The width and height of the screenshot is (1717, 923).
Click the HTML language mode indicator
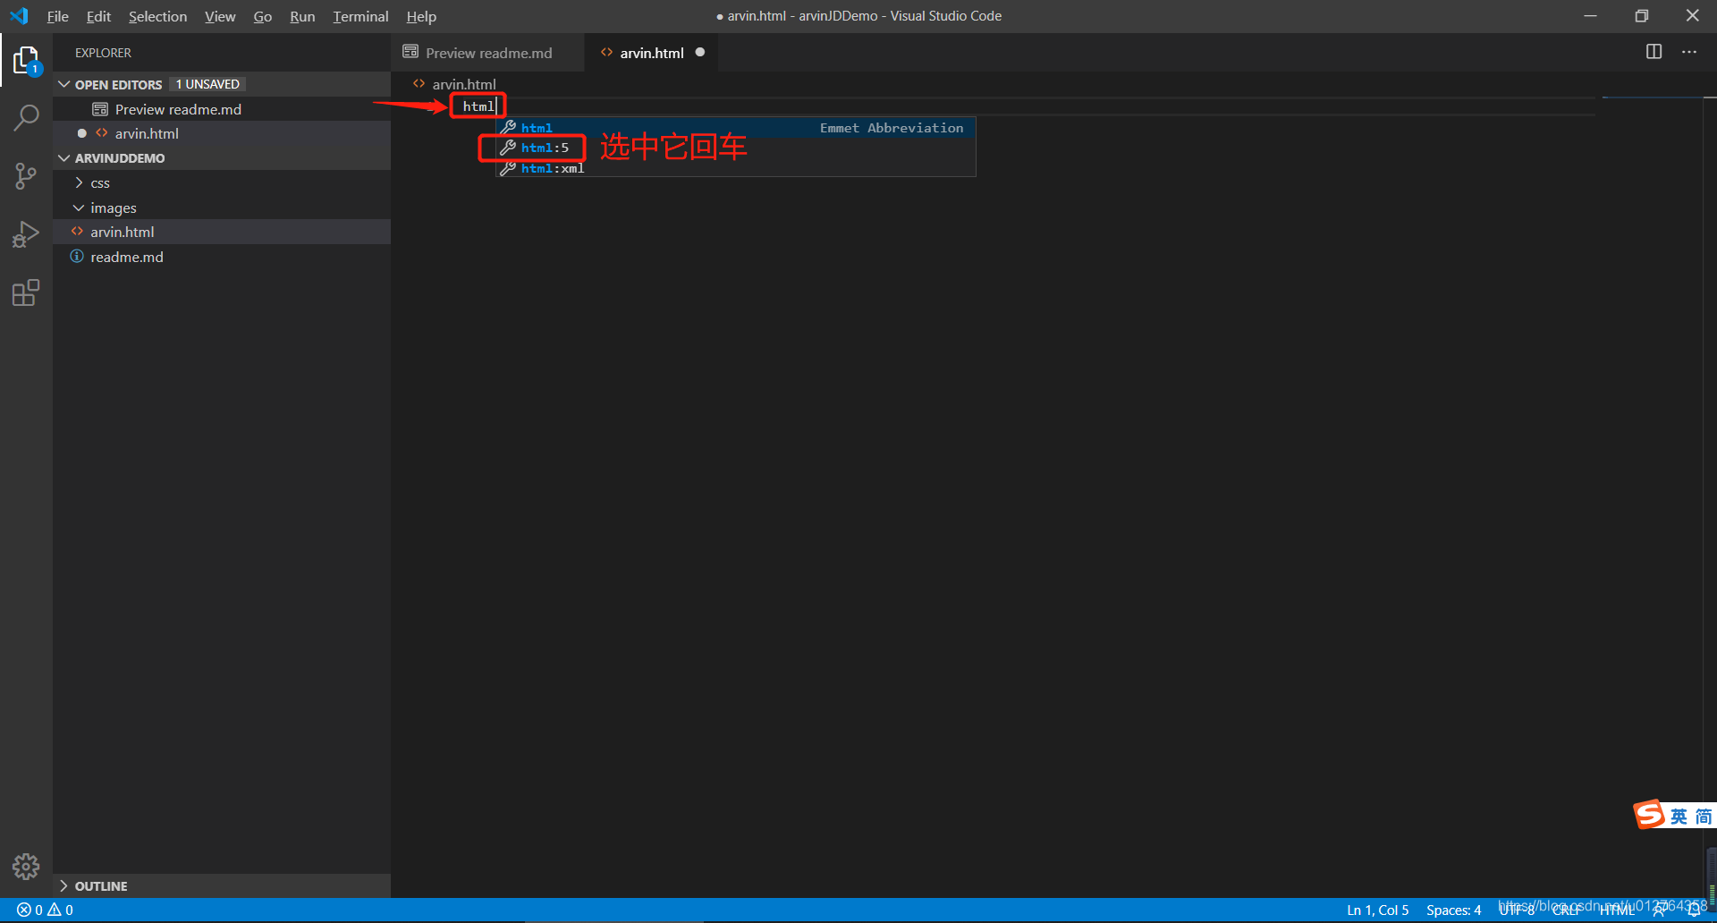1617,910
